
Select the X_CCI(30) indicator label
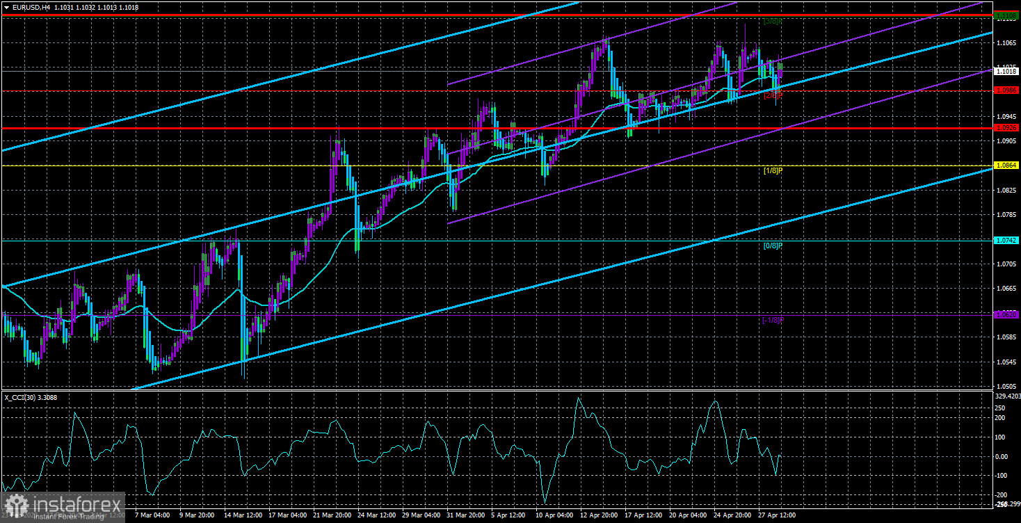(30, 397)
